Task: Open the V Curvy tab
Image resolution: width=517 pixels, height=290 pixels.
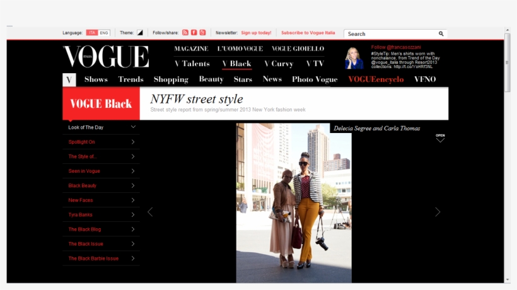Action: coord(279,64)
